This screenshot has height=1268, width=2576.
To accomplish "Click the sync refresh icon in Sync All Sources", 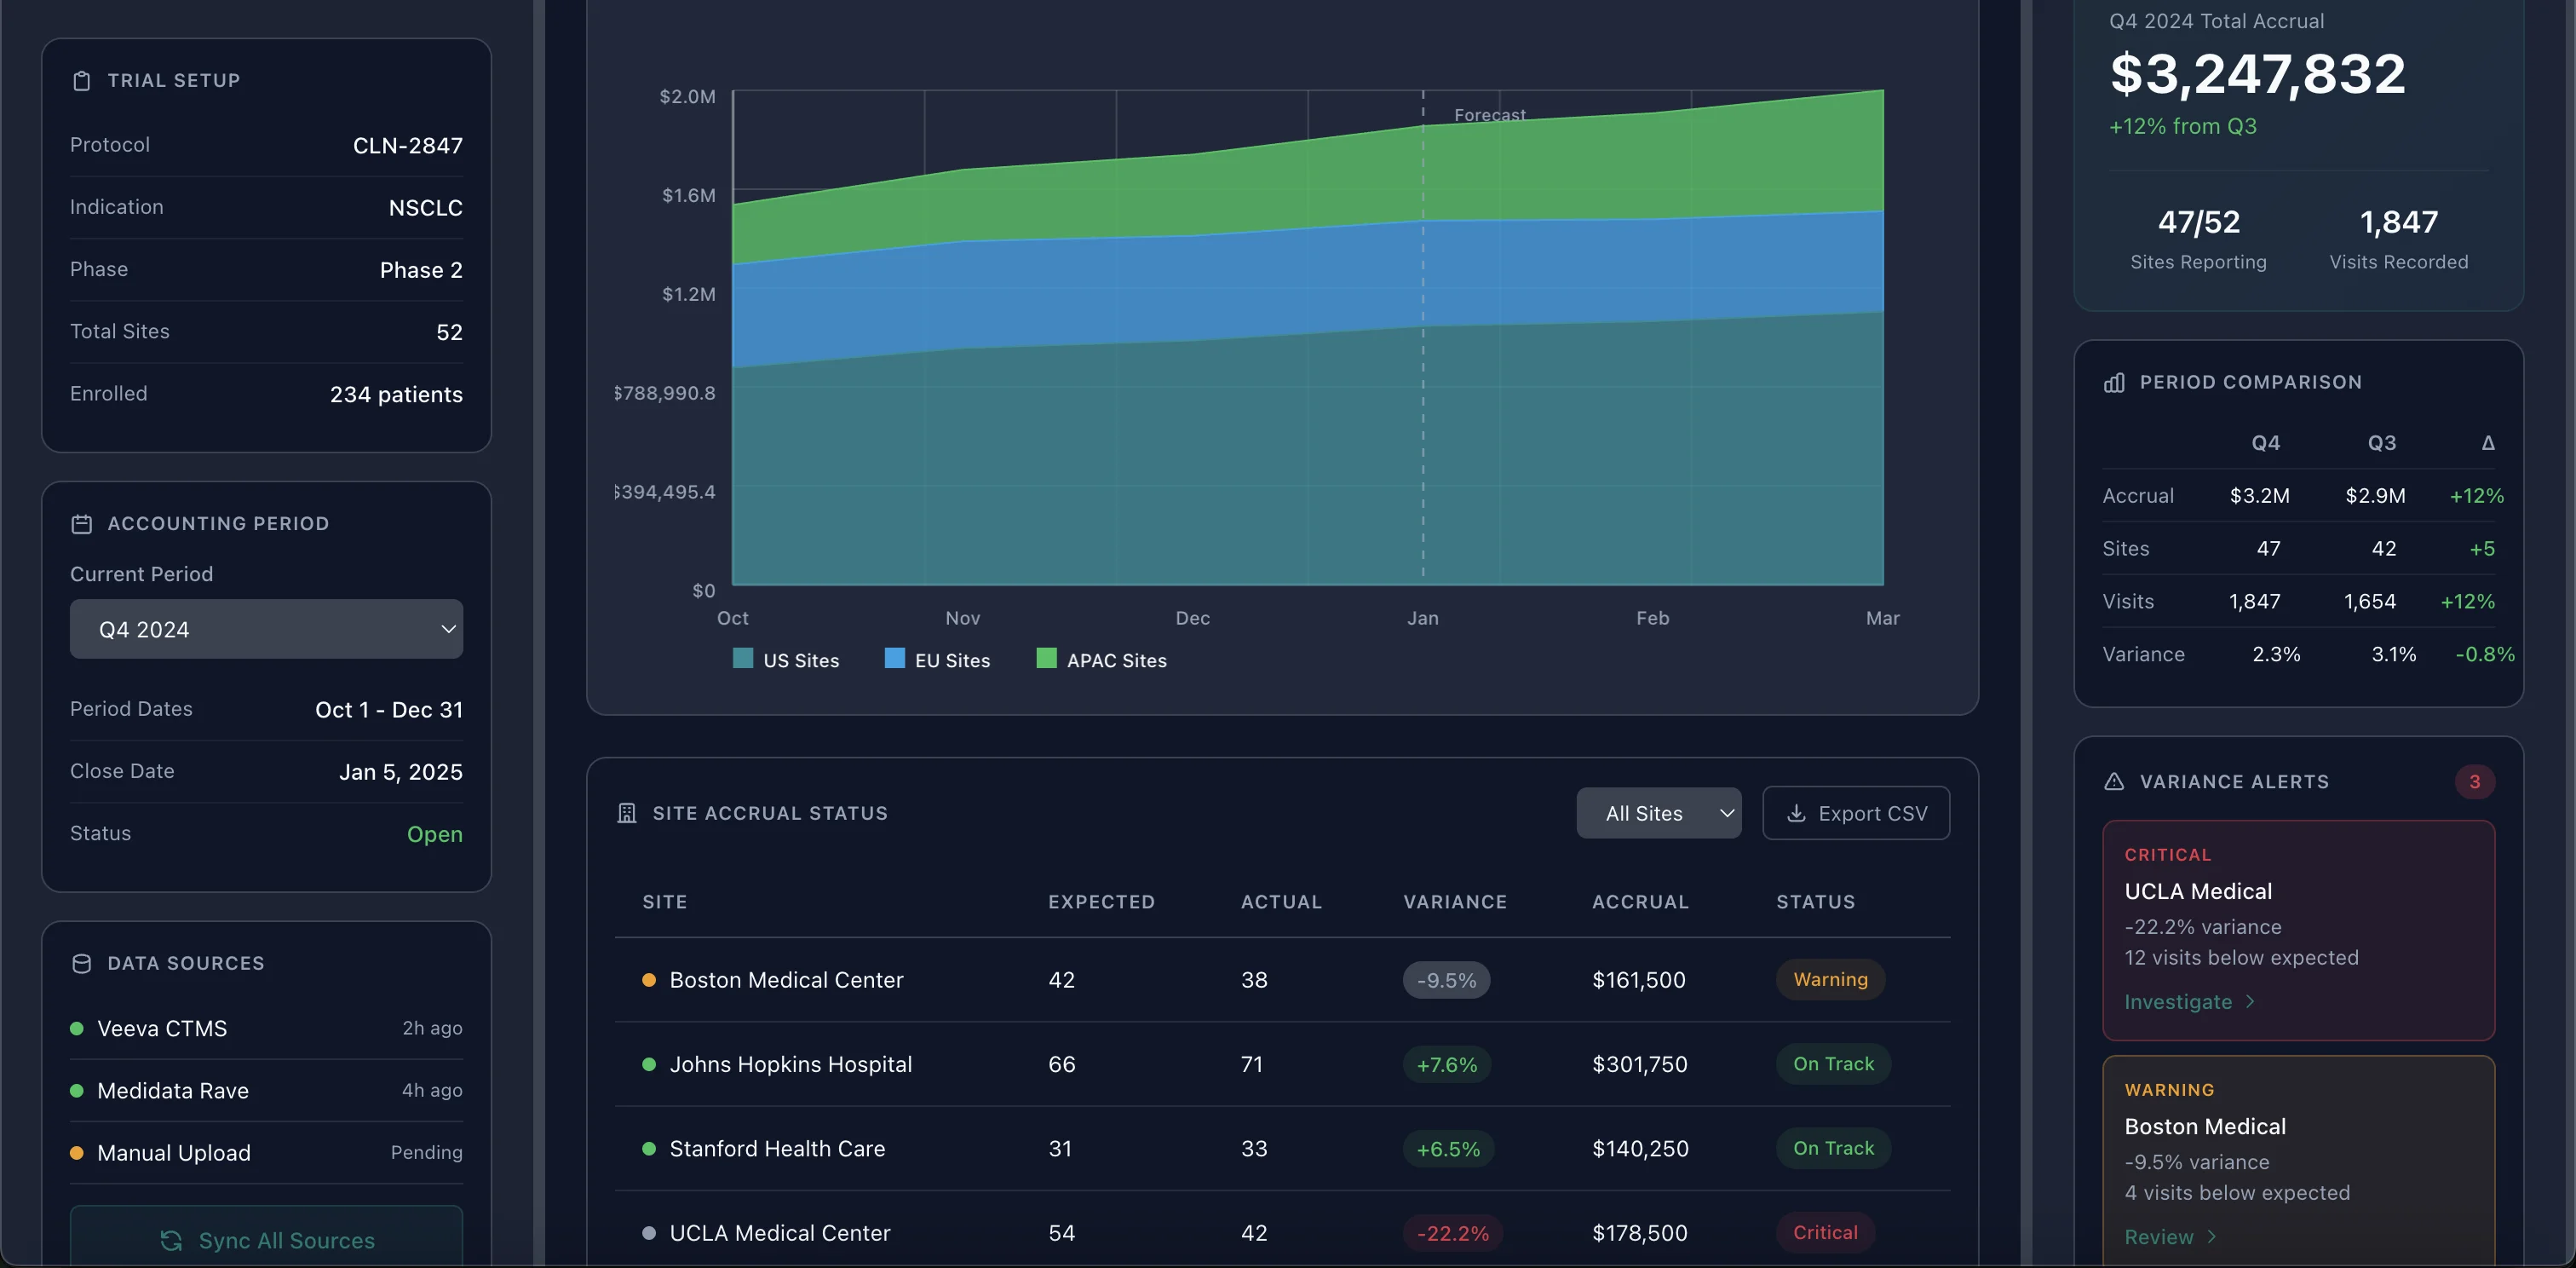I will point(170,1241).
